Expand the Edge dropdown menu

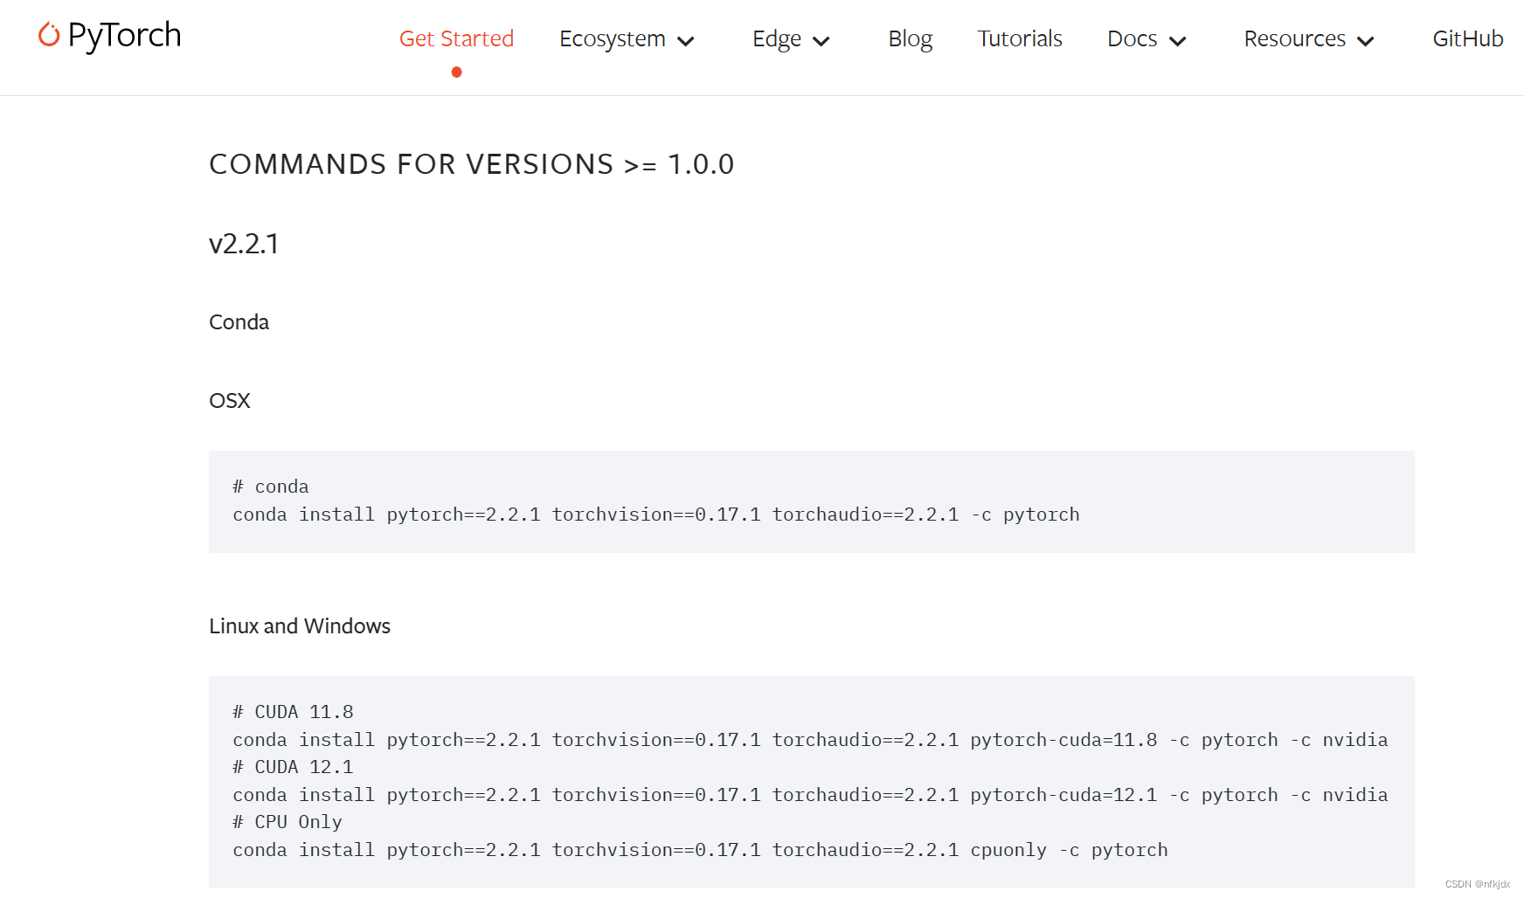[791, 39]
